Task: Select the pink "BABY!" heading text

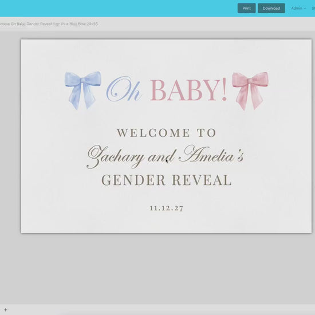Action: coord(188,90)
